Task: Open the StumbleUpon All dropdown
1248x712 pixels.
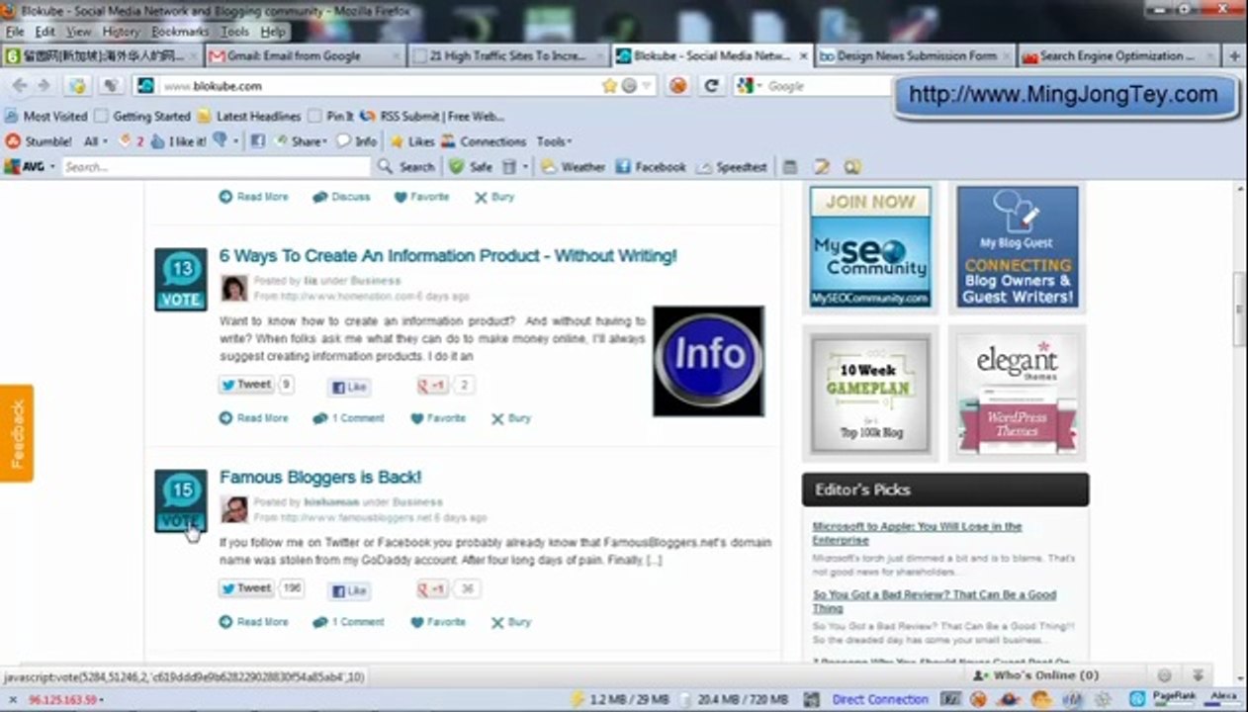Action: point(95,141)
